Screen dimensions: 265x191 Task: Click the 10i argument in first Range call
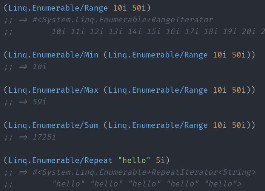tap(120, 8)
